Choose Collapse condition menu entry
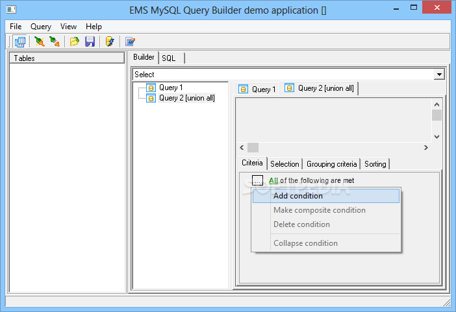The width and height of the screenshot is (456, 312). [326, 243]
